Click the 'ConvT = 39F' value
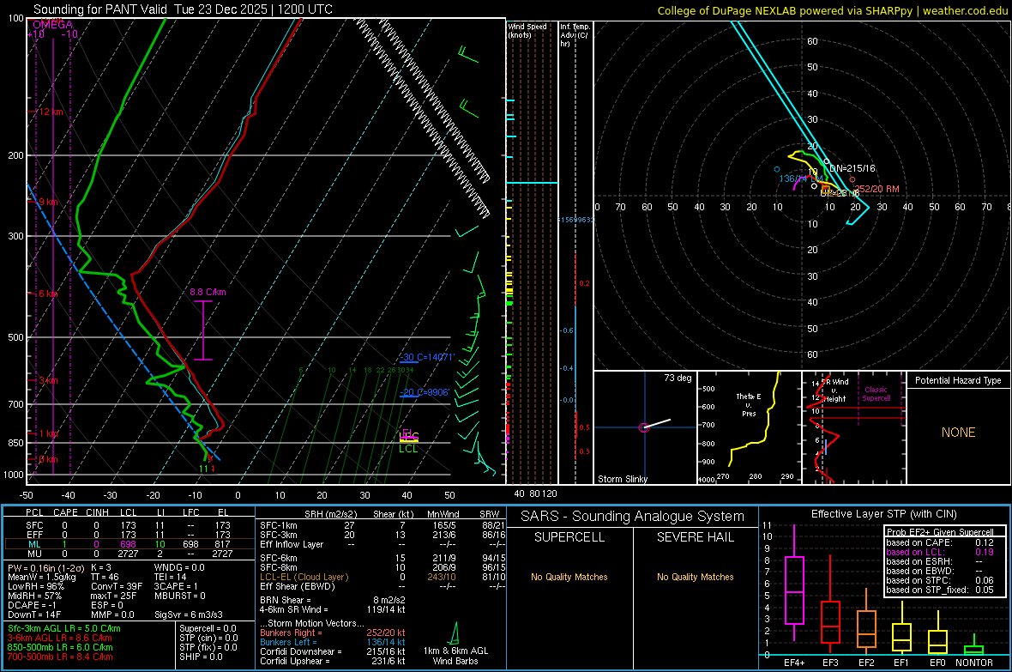1012x672 pixels. [117, 586]
